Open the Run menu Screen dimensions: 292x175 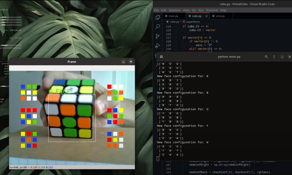201,10
